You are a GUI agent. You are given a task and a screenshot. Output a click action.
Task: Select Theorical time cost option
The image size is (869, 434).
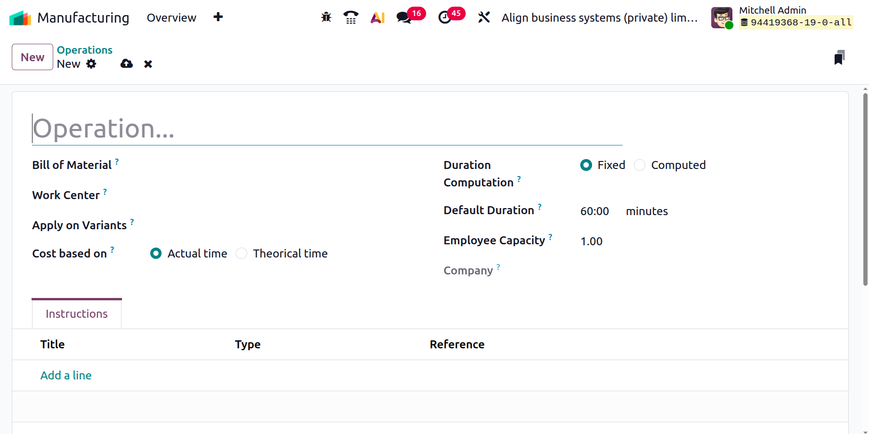coord(242,254)
